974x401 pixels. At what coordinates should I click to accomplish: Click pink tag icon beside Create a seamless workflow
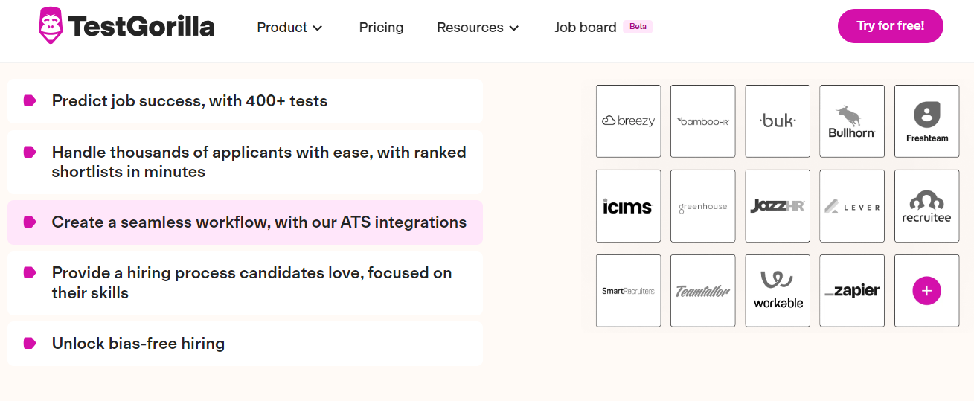[30, 222]
